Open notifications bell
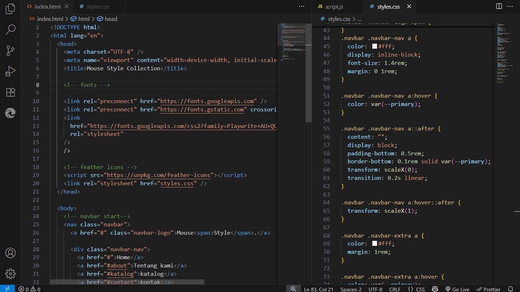 [x=510, y=289]
